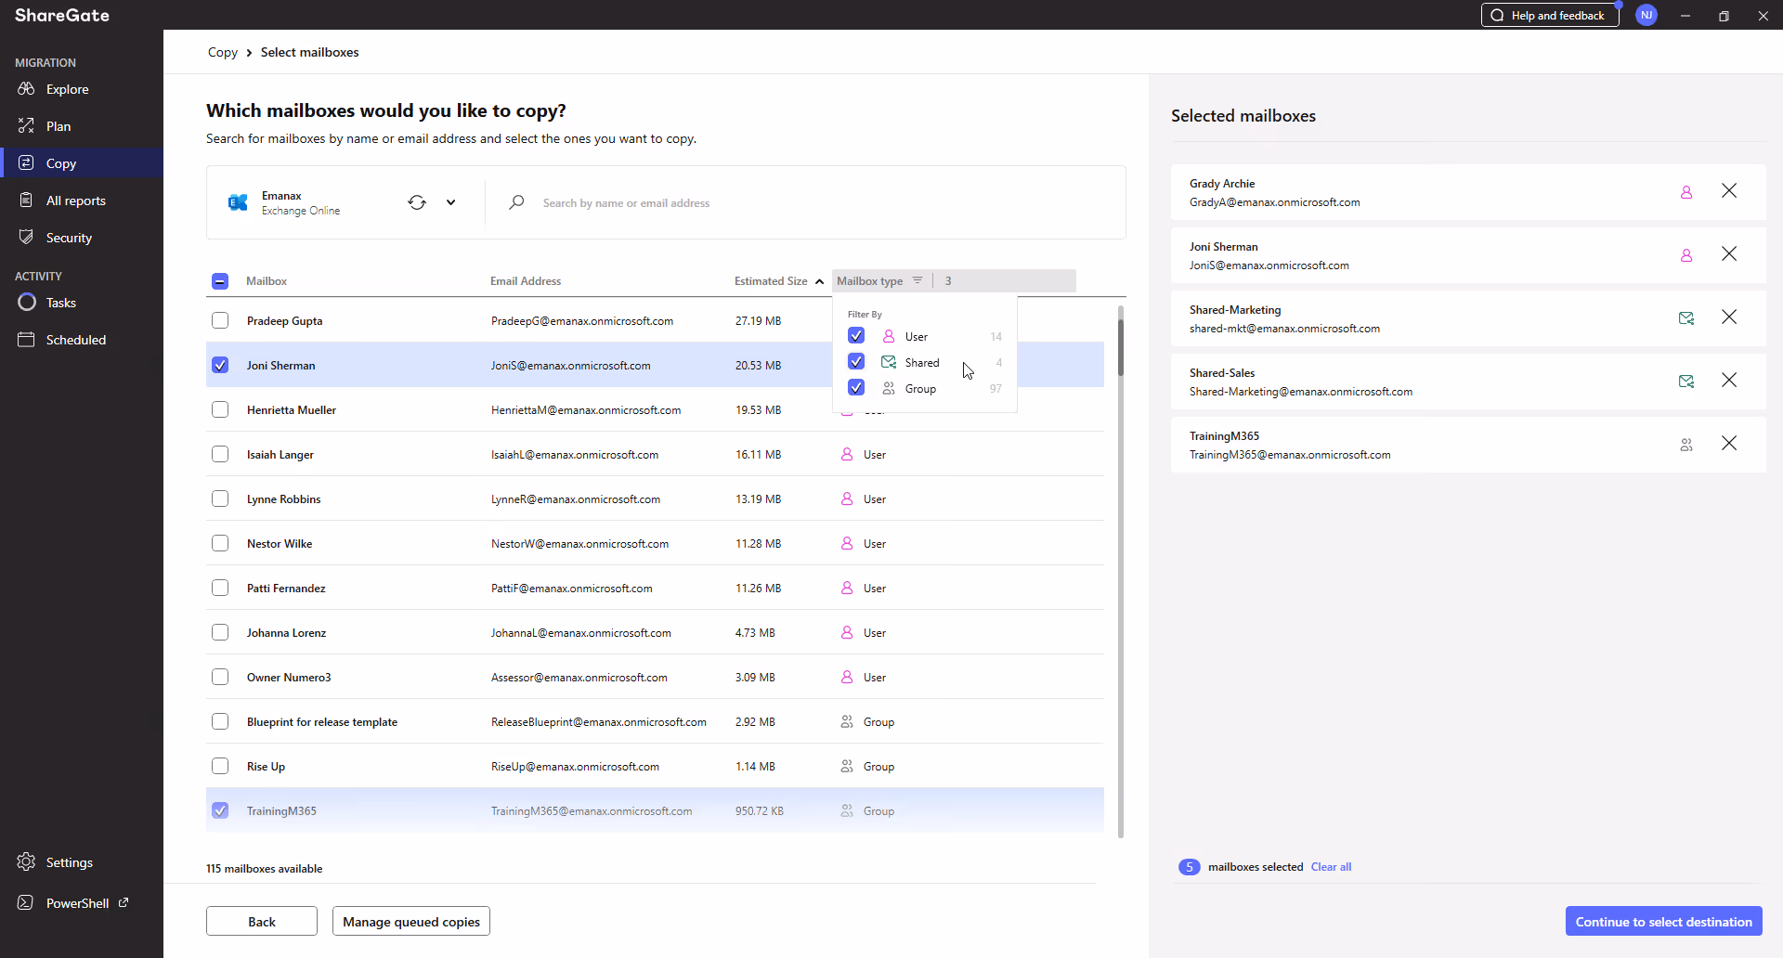1783x958 pixels.
Task: Go to the Plan menu item
Action: [59, 126]
